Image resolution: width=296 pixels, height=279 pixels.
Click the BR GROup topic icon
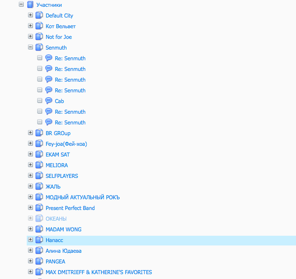click(39, 133)
